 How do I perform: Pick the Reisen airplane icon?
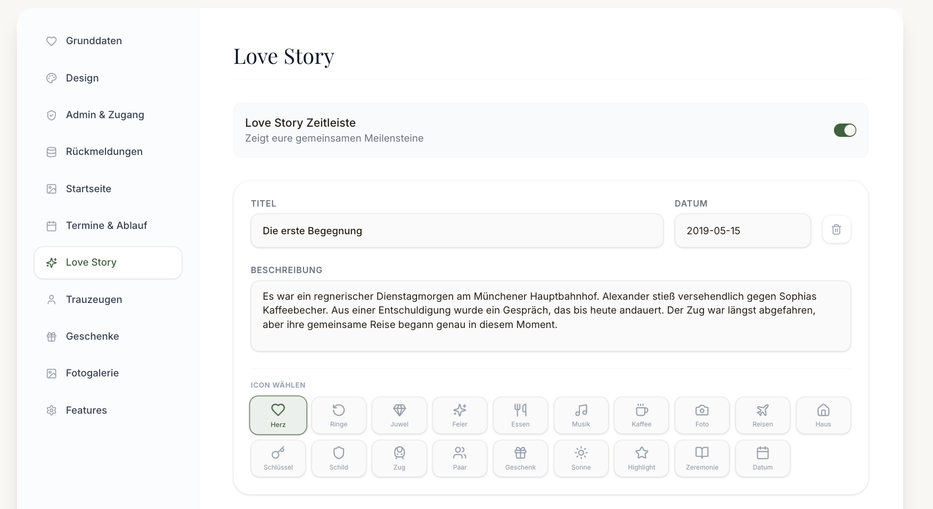tap(763, 415)
